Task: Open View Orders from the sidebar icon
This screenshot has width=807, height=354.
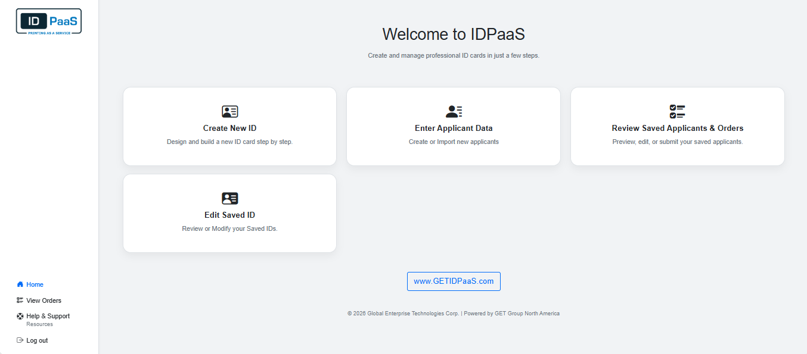Action: point(20,300)
